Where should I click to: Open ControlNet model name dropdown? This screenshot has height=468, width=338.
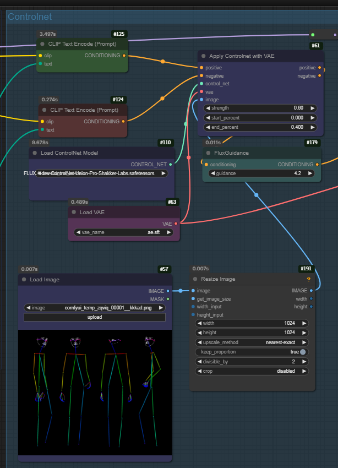click(x=101, y=173)
